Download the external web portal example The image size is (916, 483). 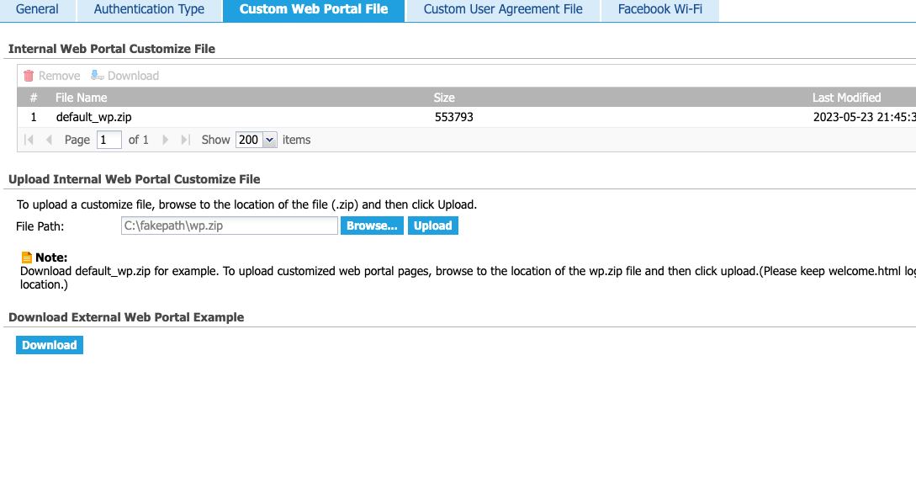coord(50,345)
